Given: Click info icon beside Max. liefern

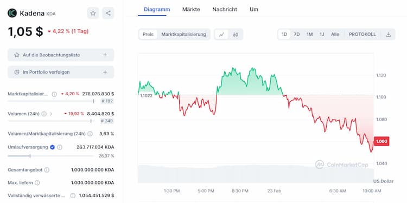Looking at the screenshot, I should [x=37, y=183].
